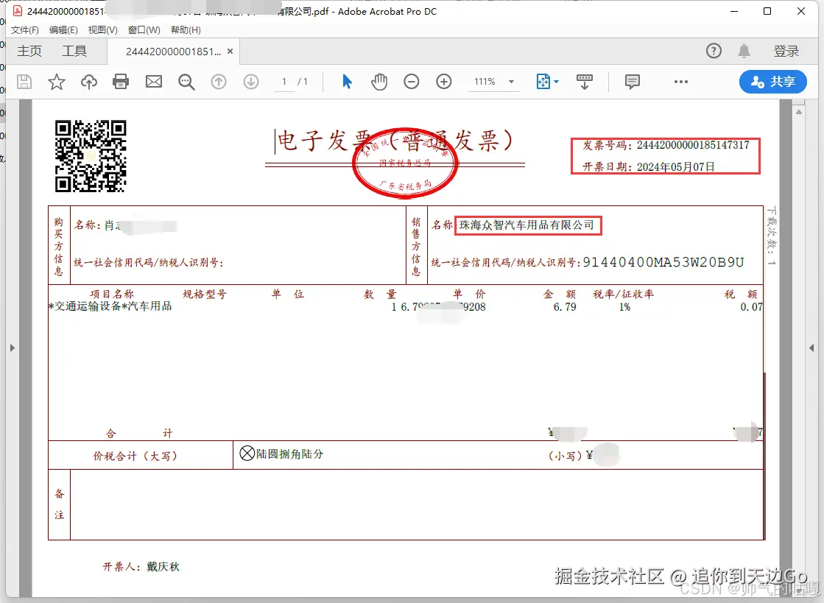The image size is (824, 603).
Task: Add bookmark with the star icon
Action: (56, 82)
